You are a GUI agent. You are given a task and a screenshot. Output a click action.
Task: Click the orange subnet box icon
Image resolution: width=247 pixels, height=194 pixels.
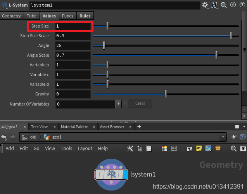[x=218, y=148]
